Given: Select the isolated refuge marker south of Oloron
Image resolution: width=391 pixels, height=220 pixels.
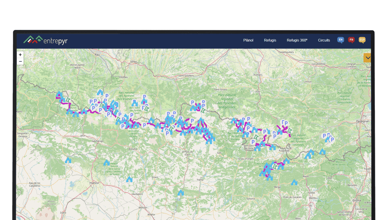Looking at the screenshot, I should [x=100, y=92].
